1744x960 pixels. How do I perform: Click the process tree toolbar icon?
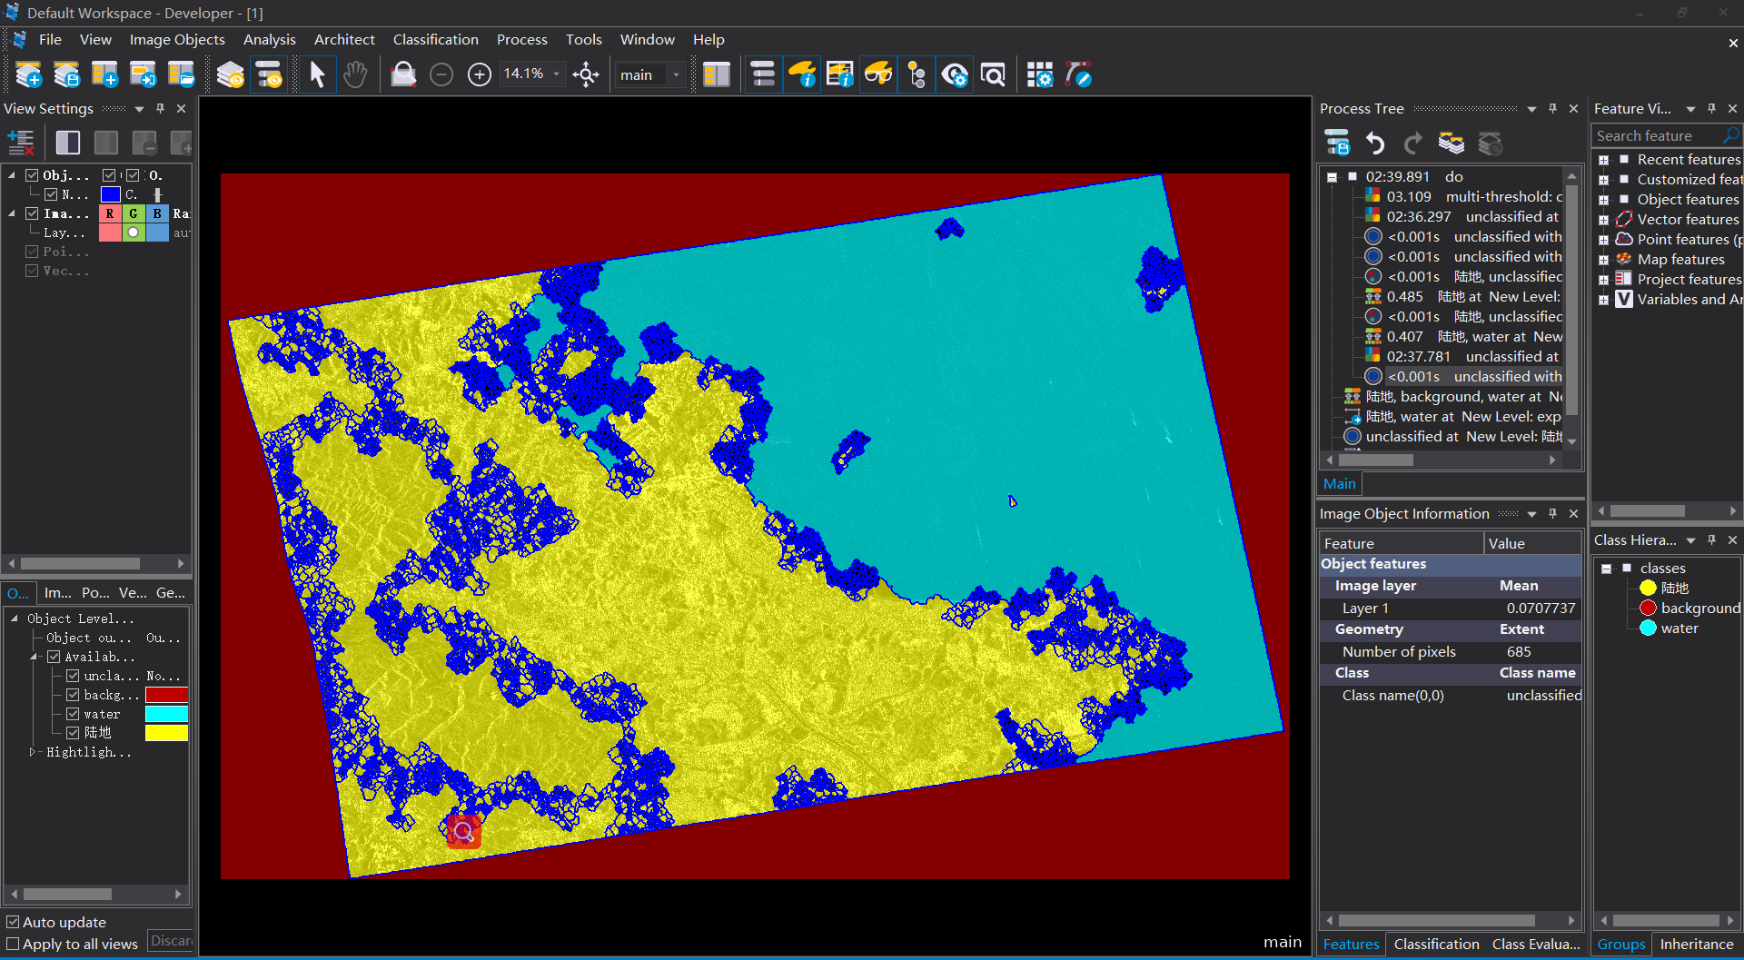tap(763, 74)
